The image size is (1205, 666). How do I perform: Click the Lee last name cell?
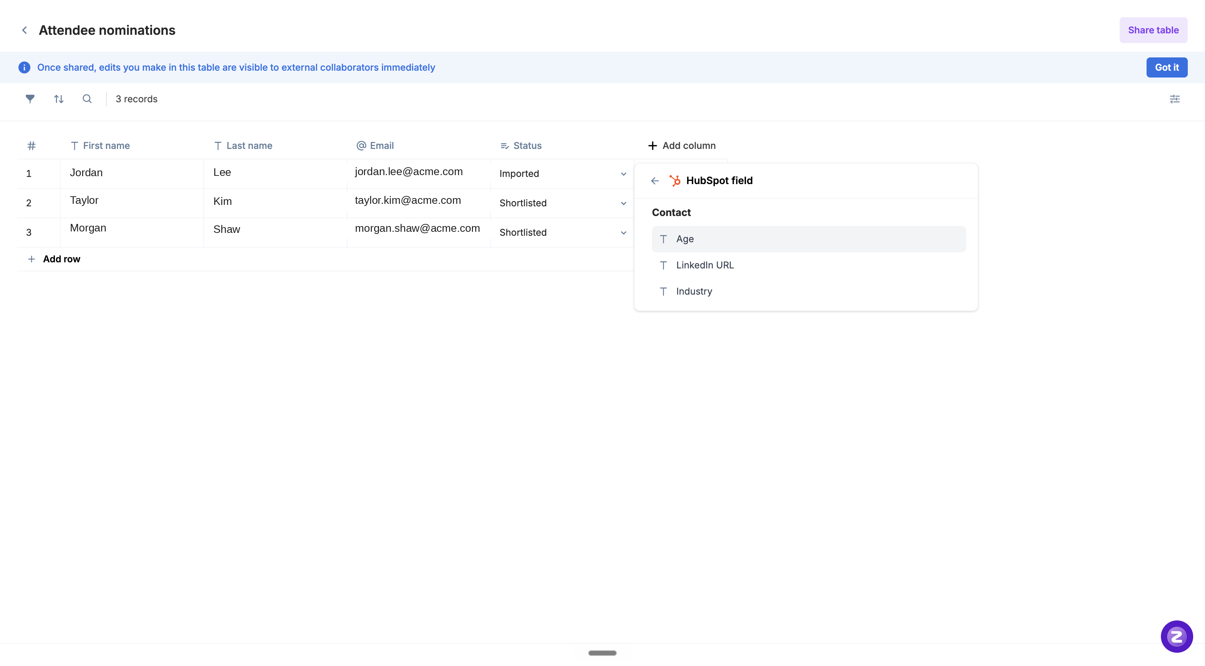tap(275, 174)
